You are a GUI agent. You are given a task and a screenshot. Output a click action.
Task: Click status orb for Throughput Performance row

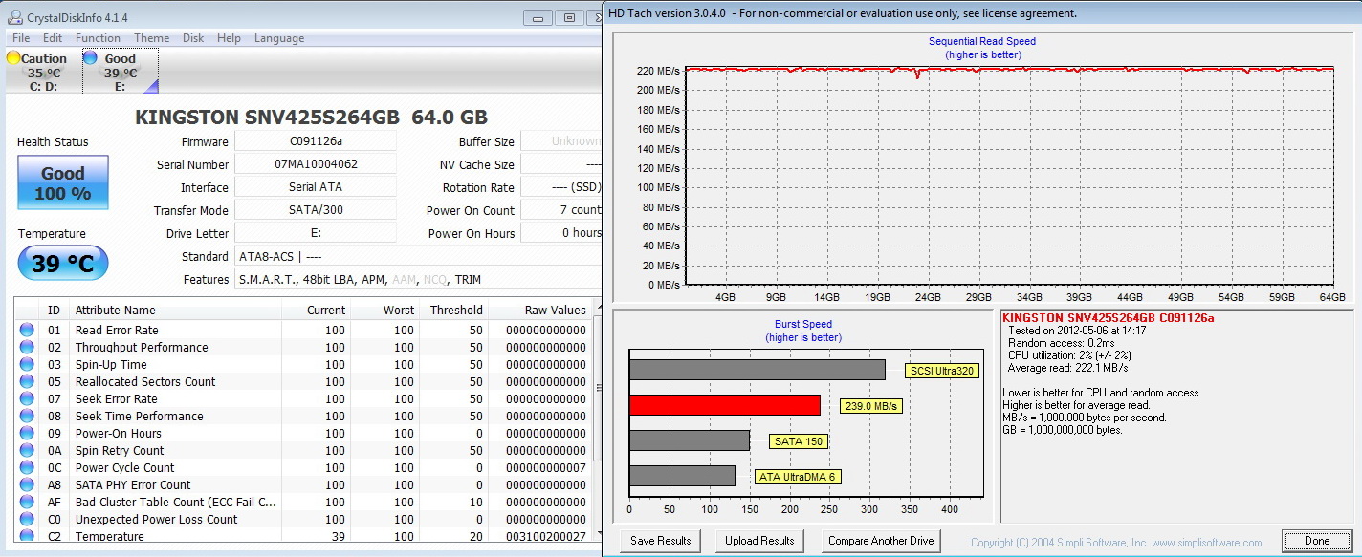27,348
